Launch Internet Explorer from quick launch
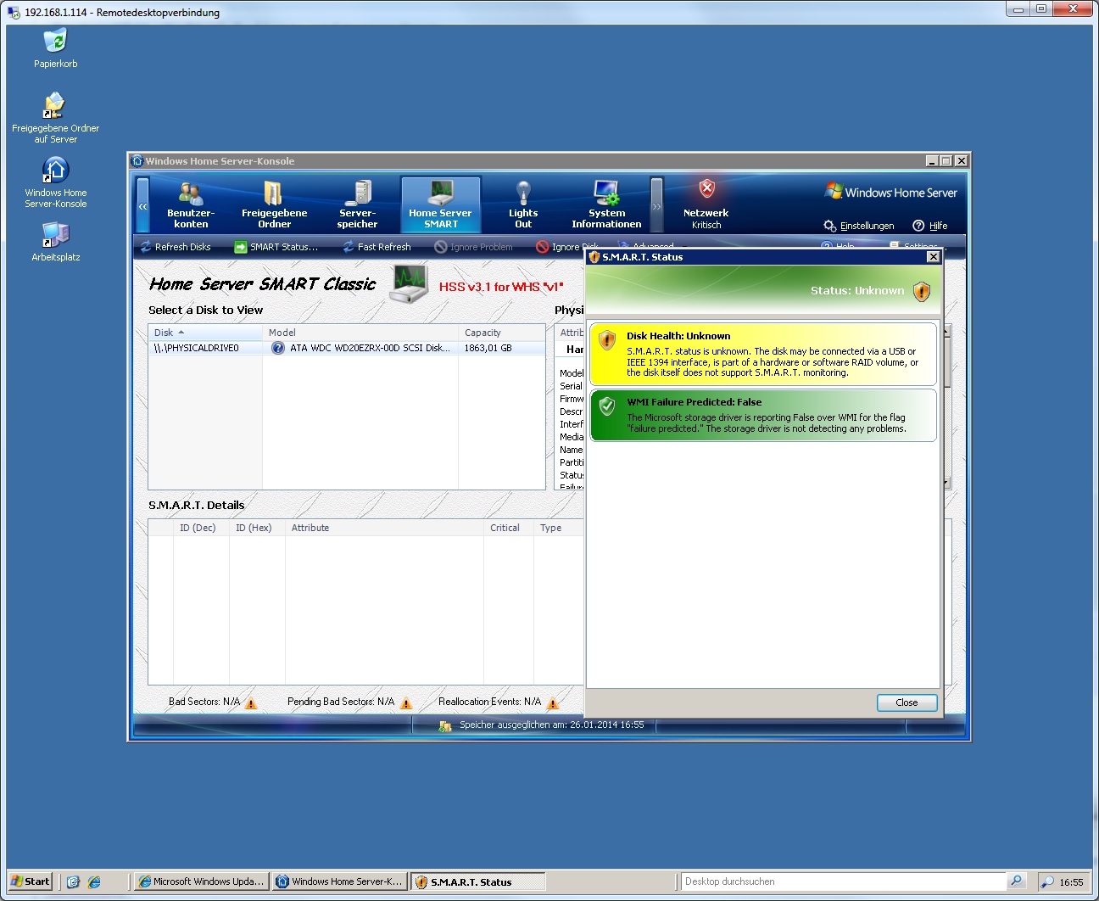 94,881
